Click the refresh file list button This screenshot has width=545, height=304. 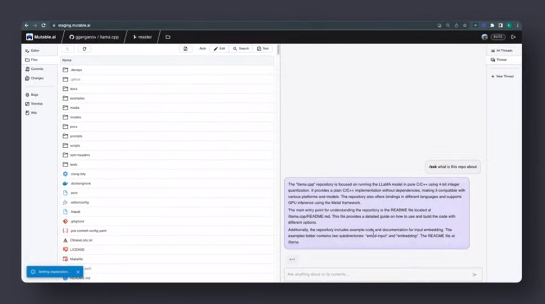pyautogui.click(x=84, y=49)
